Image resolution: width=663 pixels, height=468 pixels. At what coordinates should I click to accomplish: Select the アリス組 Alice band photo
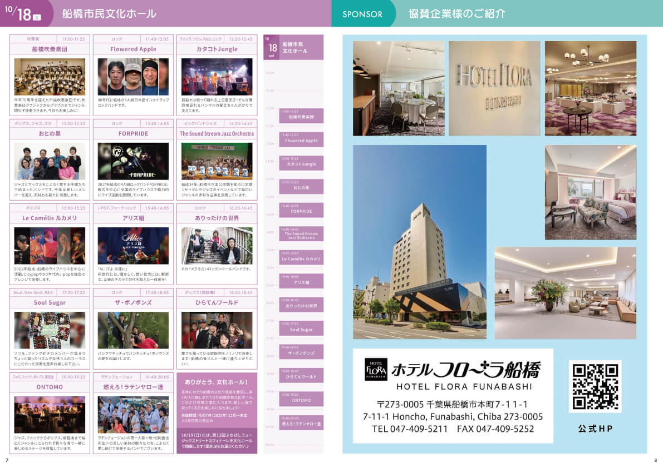(133, 246)
